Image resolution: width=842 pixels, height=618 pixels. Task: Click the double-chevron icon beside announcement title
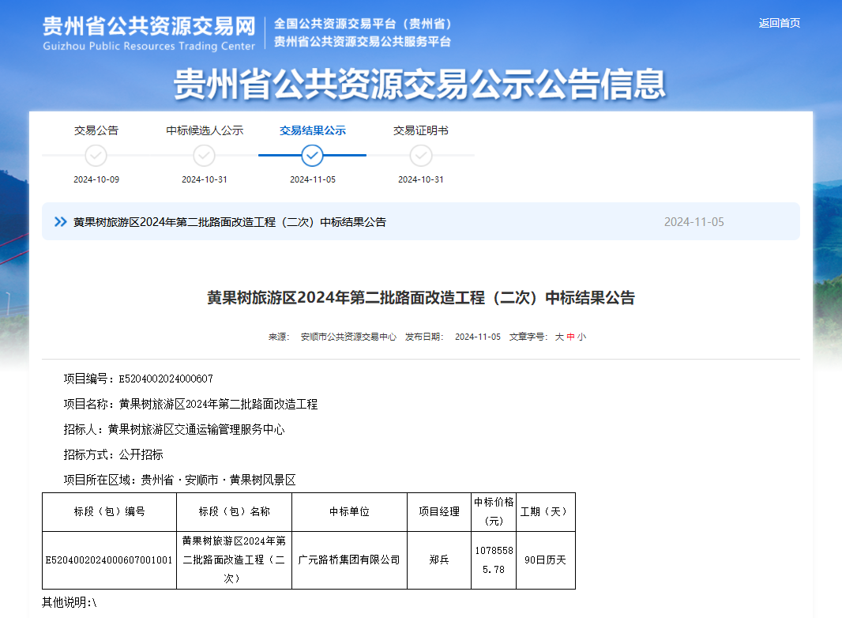tap(60, 222)
